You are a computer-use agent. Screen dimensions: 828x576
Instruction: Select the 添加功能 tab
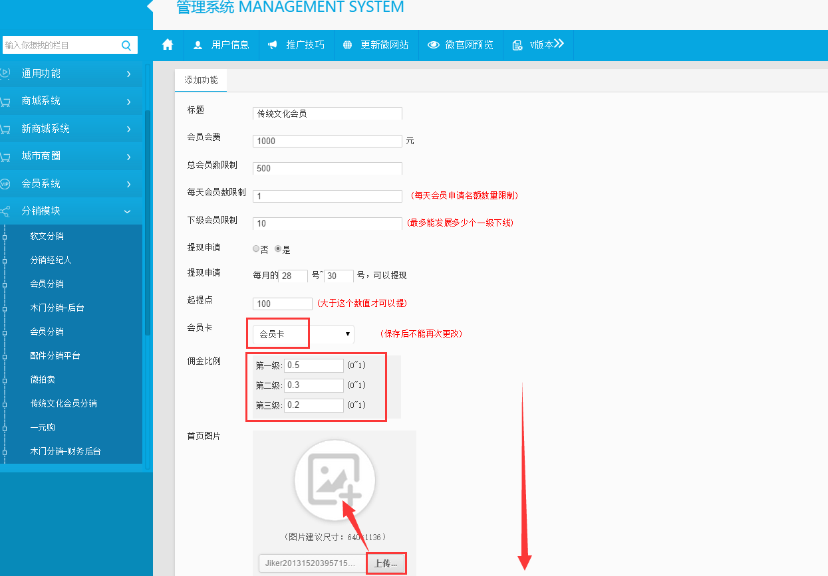pos(201,80)
